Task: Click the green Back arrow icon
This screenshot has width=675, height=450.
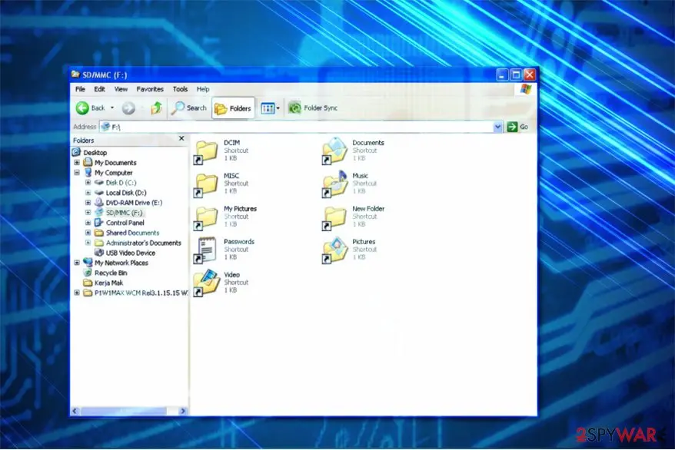Action: pyautogui.click(x=82, y=108)
